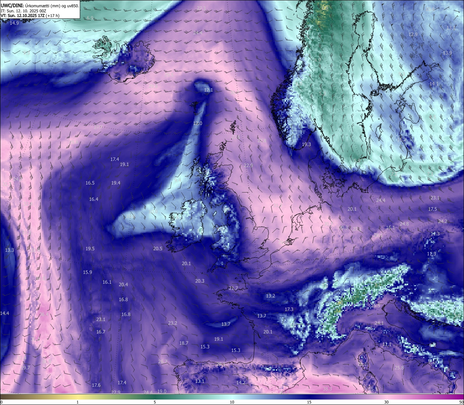This screenshot has height=405, width=464.
Task: Click the 14.2 value over Spain
Action: point(241,383)
